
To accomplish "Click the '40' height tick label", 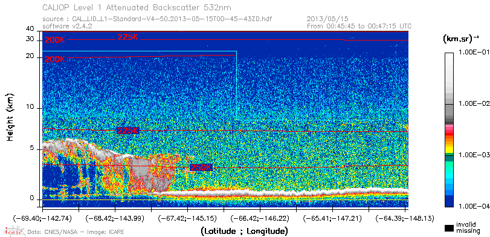I will [x=30, y=29].
